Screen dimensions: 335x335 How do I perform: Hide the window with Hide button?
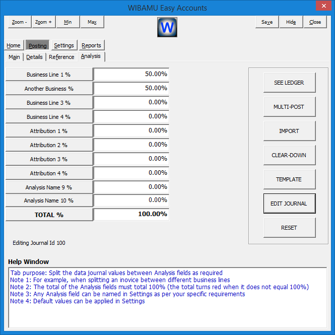point(291,22)
